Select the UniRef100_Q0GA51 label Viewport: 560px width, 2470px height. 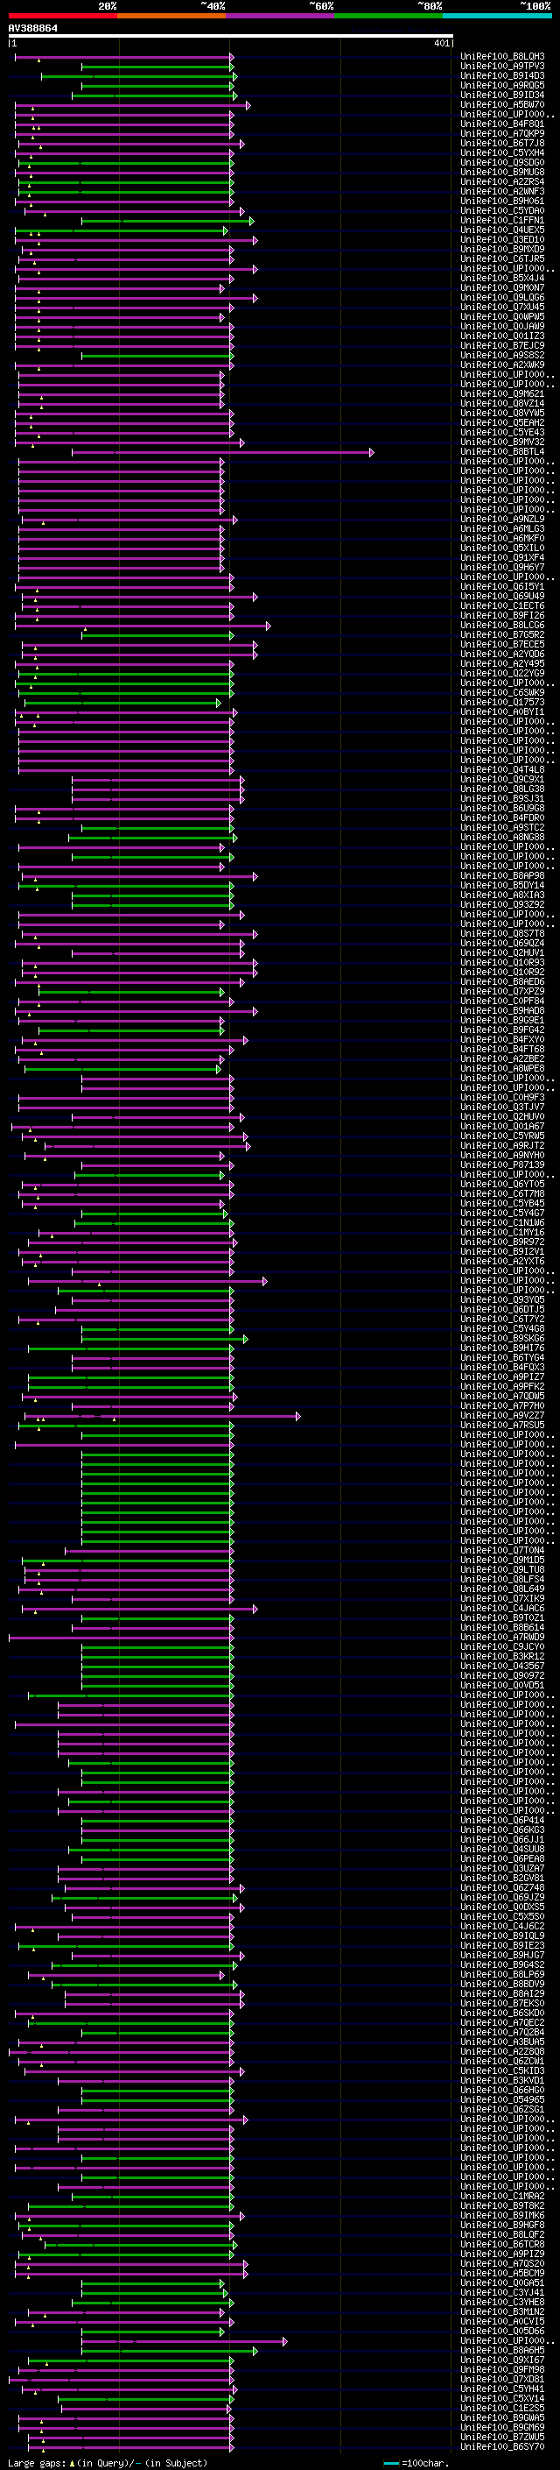click(x=501, y=2283)
